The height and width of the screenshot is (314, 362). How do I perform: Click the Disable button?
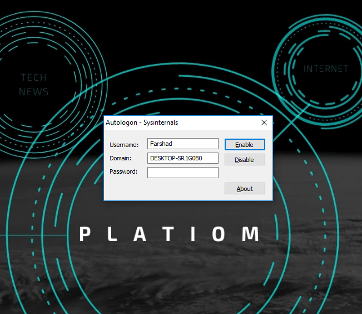[245, 160]
